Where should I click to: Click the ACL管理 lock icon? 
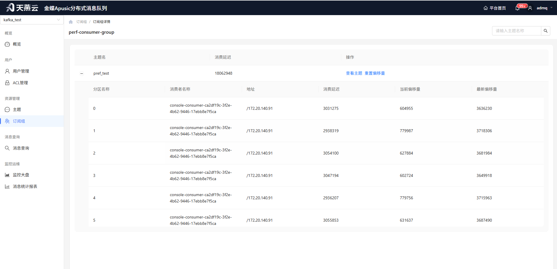pos(7,83)
